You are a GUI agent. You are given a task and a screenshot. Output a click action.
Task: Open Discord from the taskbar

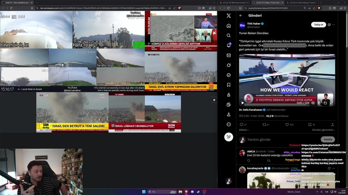pos(192,192)
